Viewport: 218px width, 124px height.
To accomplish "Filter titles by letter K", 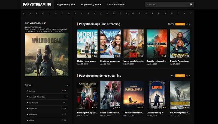I will tap(95, 13).
